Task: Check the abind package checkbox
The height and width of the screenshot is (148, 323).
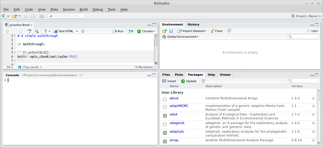Action: tap(165, 100)
